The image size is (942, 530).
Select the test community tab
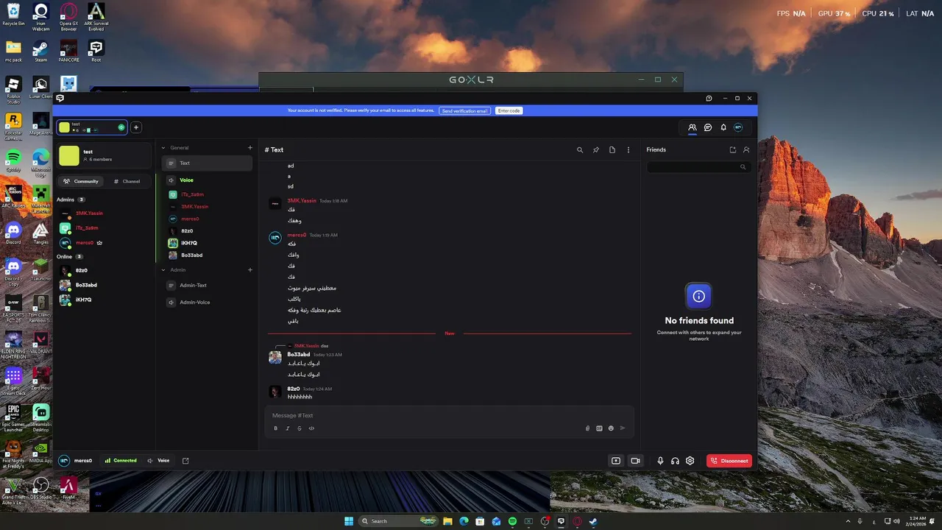point(92,127)
